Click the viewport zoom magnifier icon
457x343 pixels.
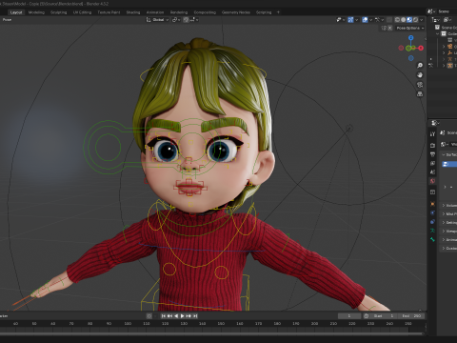pyautogui.click(x=420, y=66)
